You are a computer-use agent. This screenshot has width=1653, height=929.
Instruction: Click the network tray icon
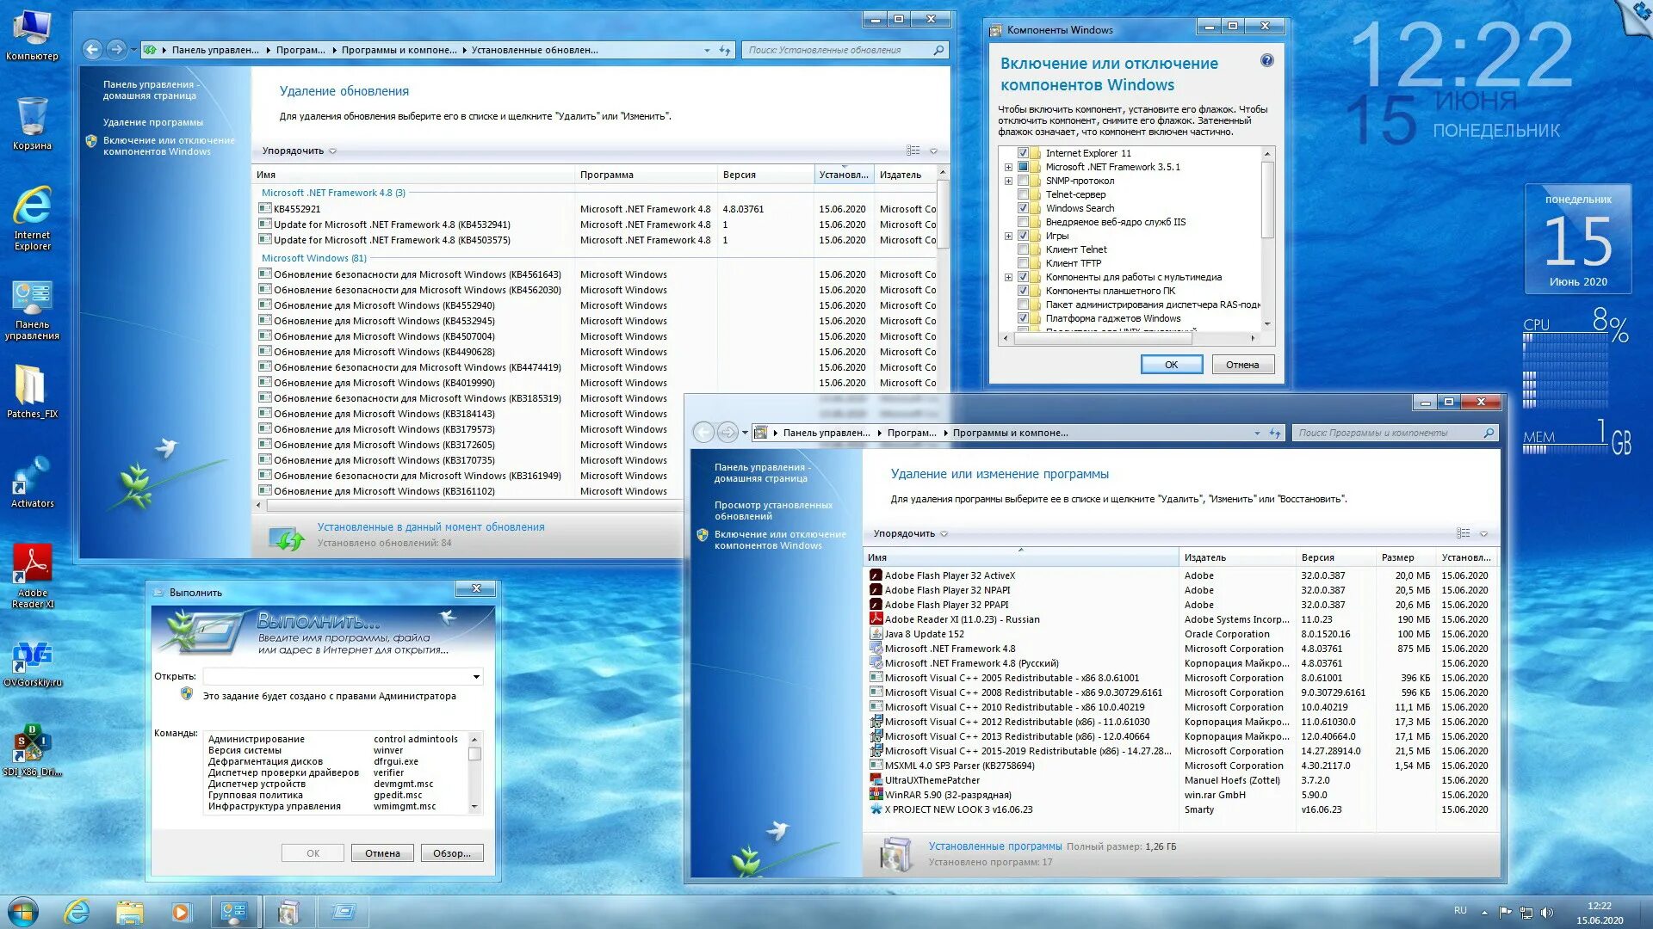coord(1526,913)
